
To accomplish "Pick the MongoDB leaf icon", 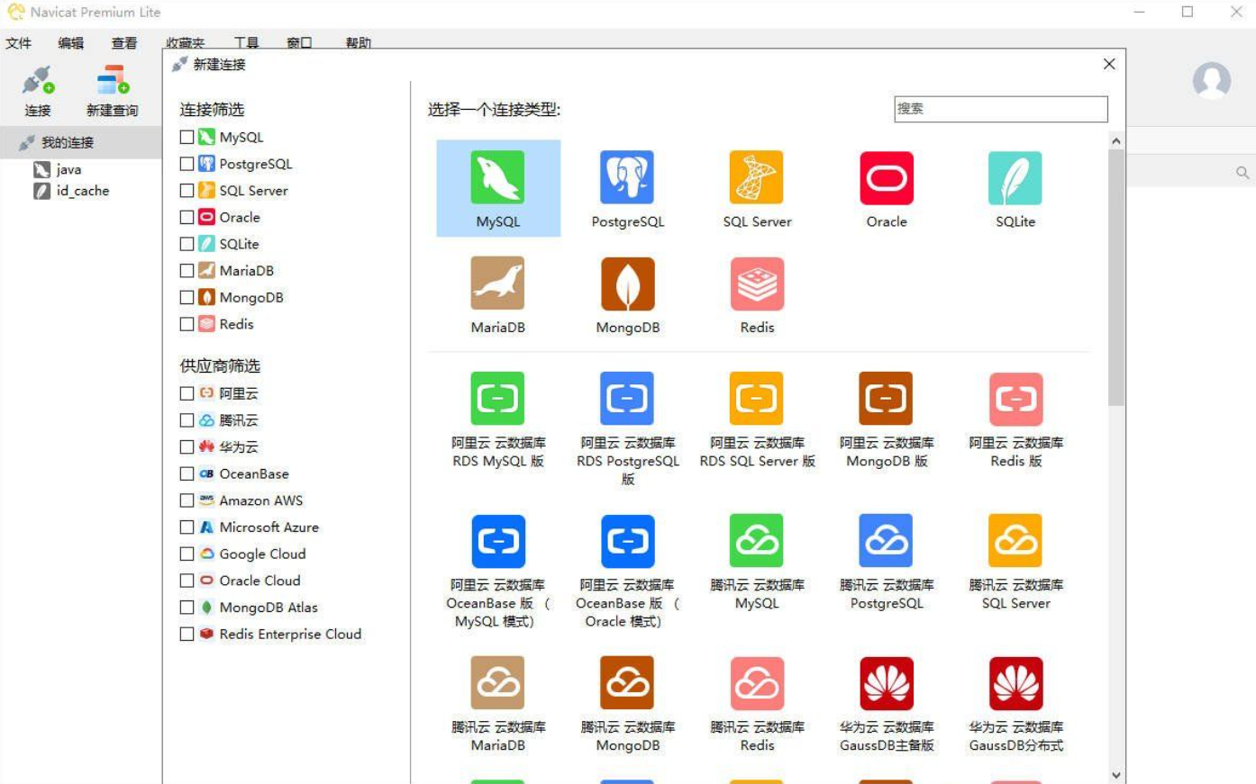I will pyautogui.click(x=627, y=284).
